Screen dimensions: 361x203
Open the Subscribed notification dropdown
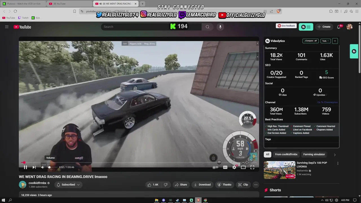[68, 185]
